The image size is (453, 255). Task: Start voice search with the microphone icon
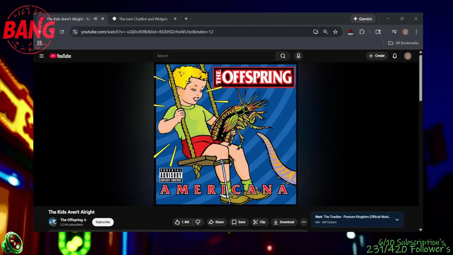pyautogui.click(x=298, y=56)
